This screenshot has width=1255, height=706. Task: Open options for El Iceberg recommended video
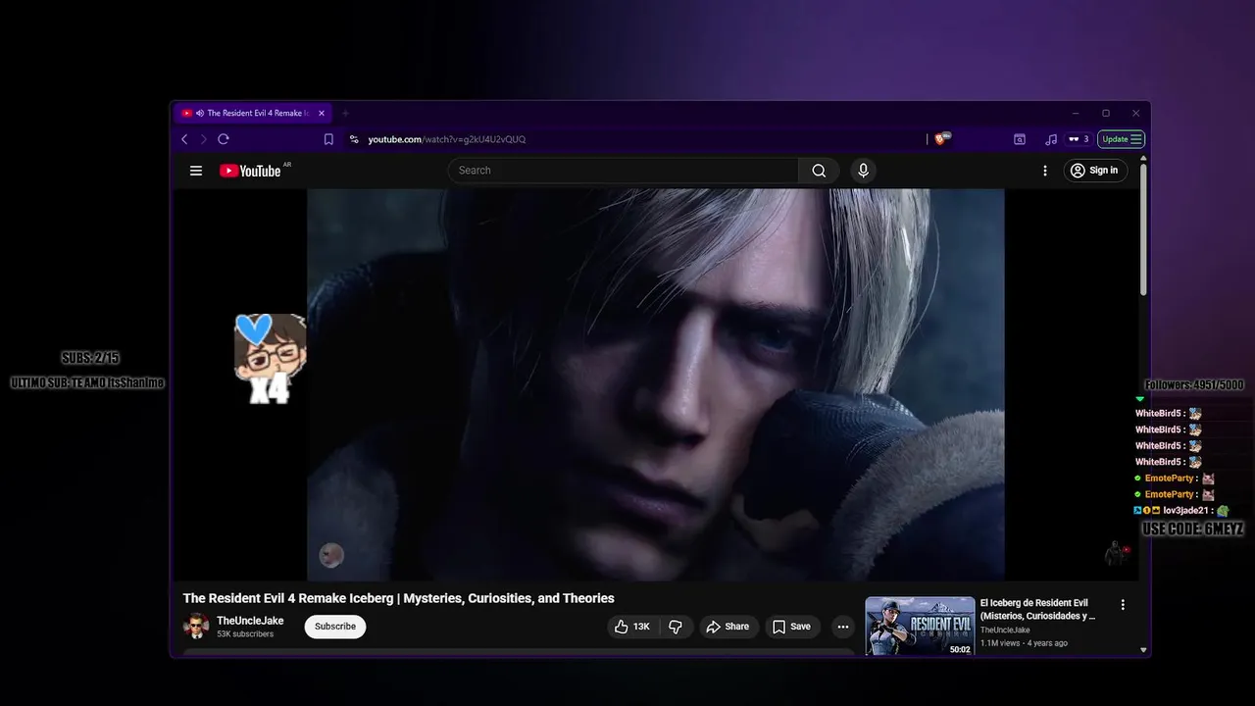point(1123,605)
